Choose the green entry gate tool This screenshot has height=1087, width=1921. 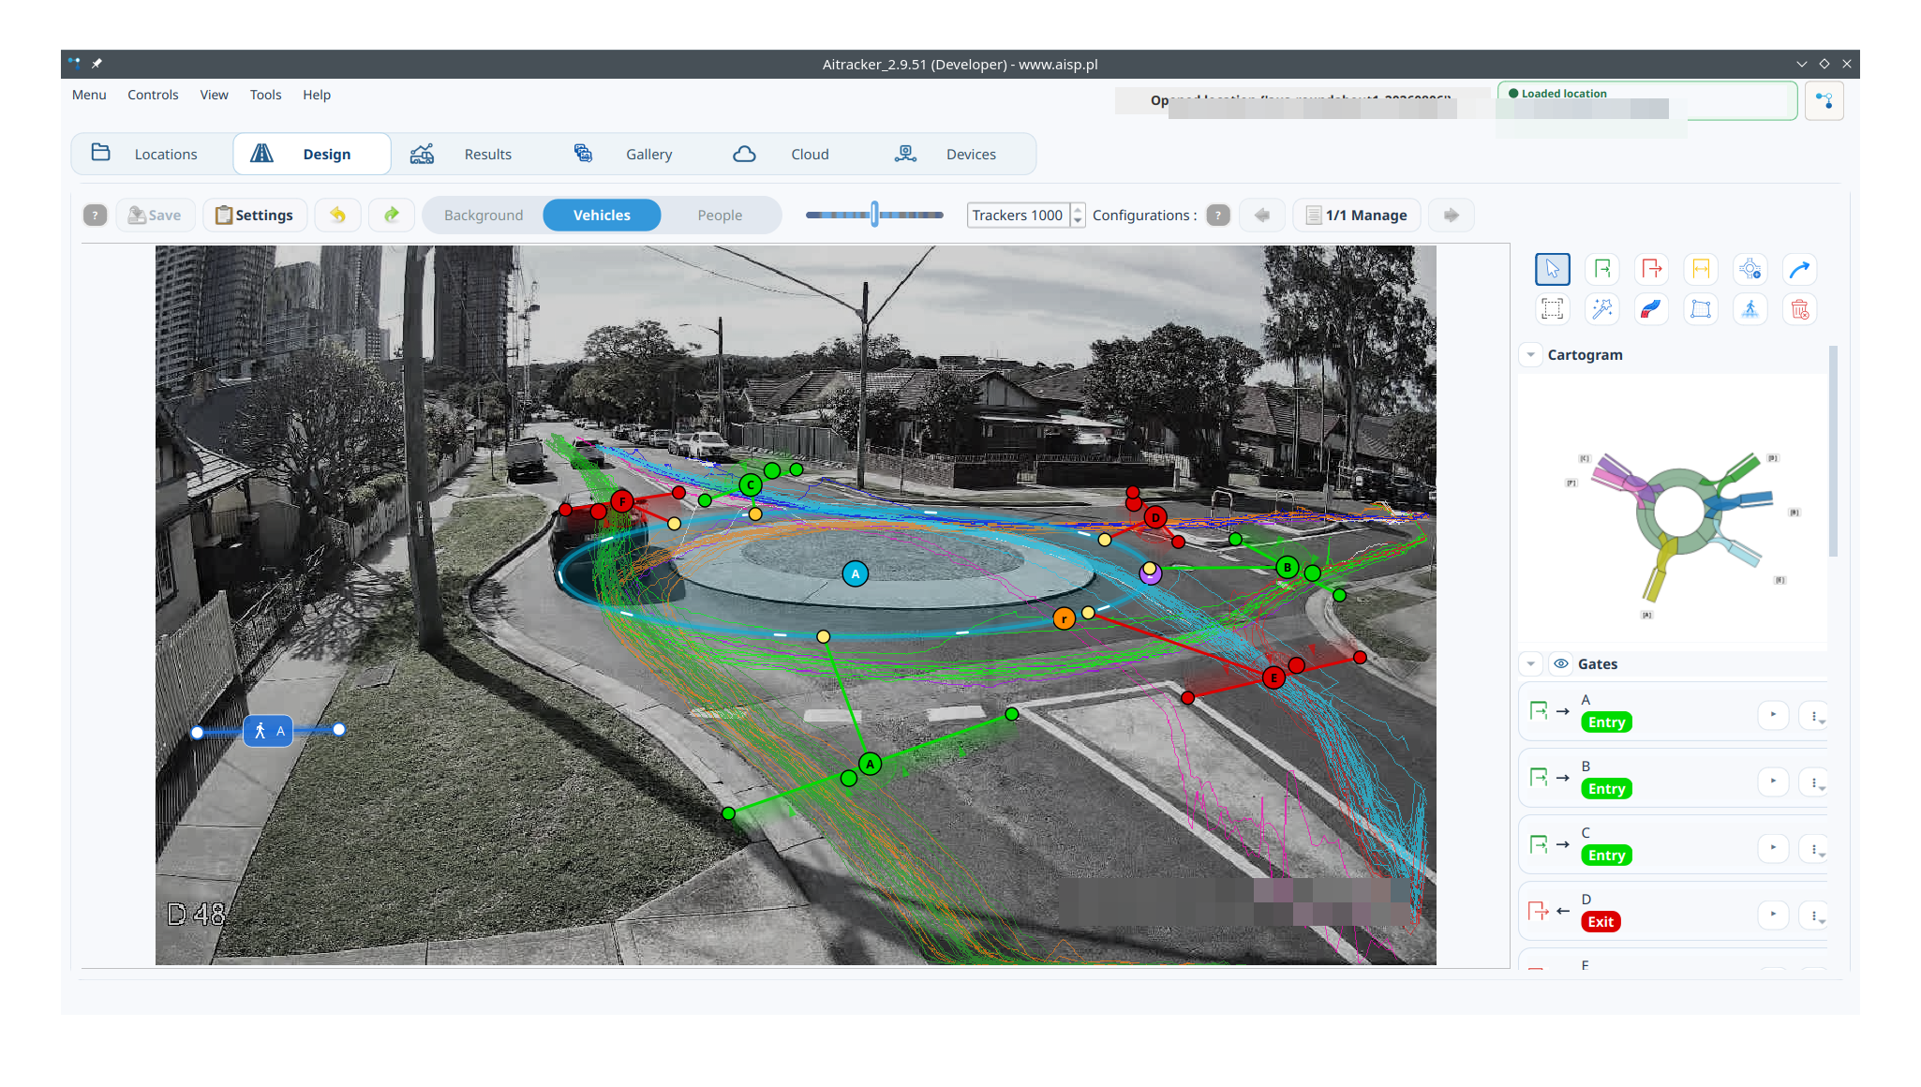coord(1601,270)
